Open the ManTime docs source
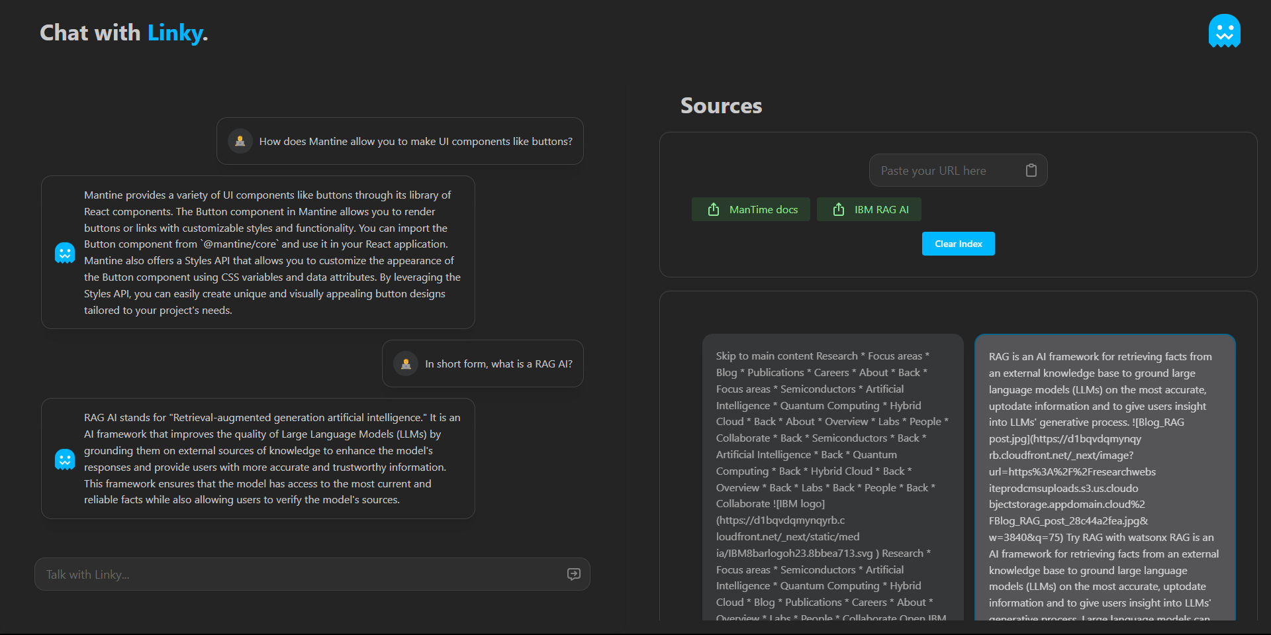 pos(763,209)
